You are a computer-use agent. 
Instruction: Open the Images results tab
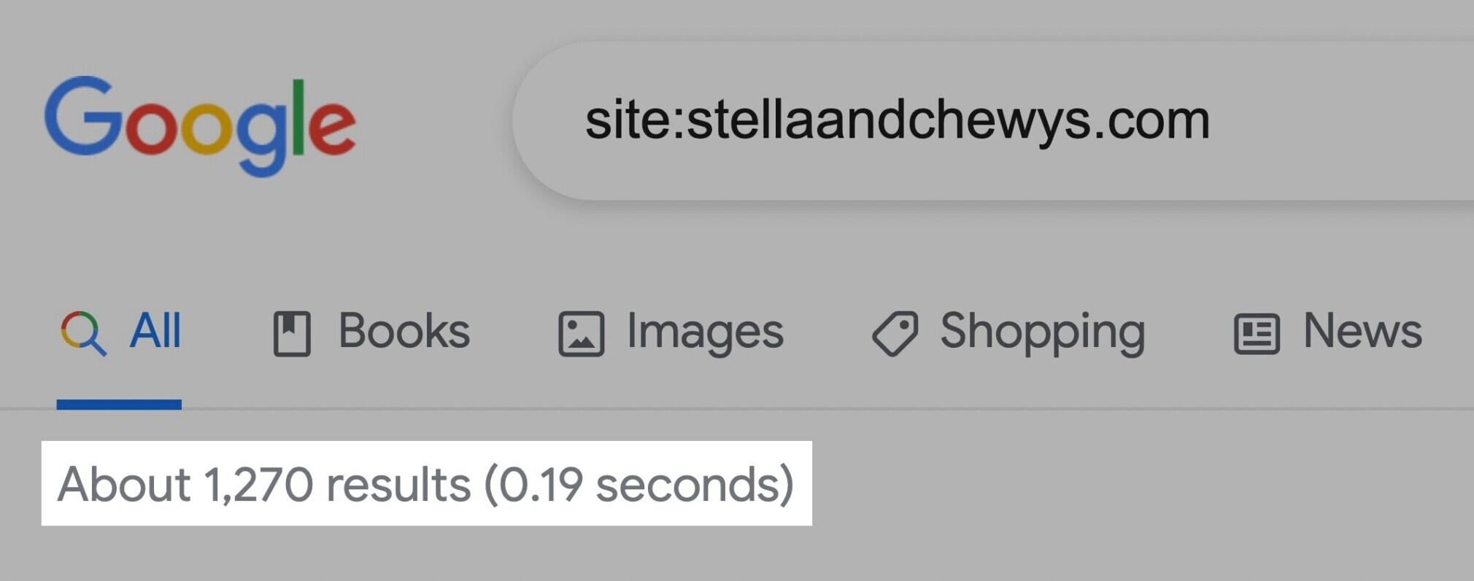coord(705,332)
